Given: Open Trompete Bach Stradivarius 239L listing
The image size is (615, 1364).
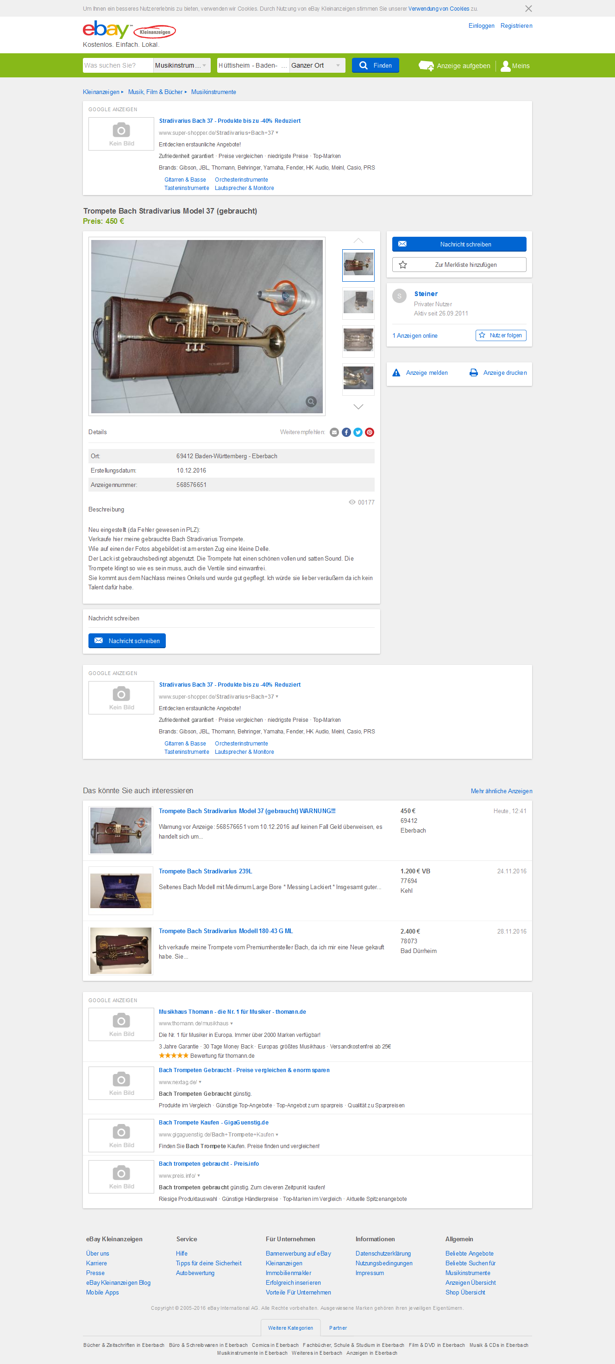Looking at the screenshot, I should (x=205, y=871).
